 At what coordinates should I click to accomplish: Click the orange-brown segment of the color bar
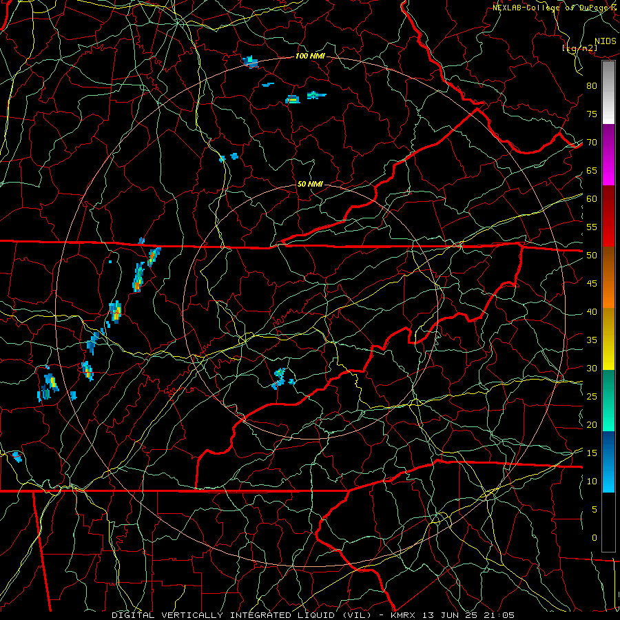(608, 278)
